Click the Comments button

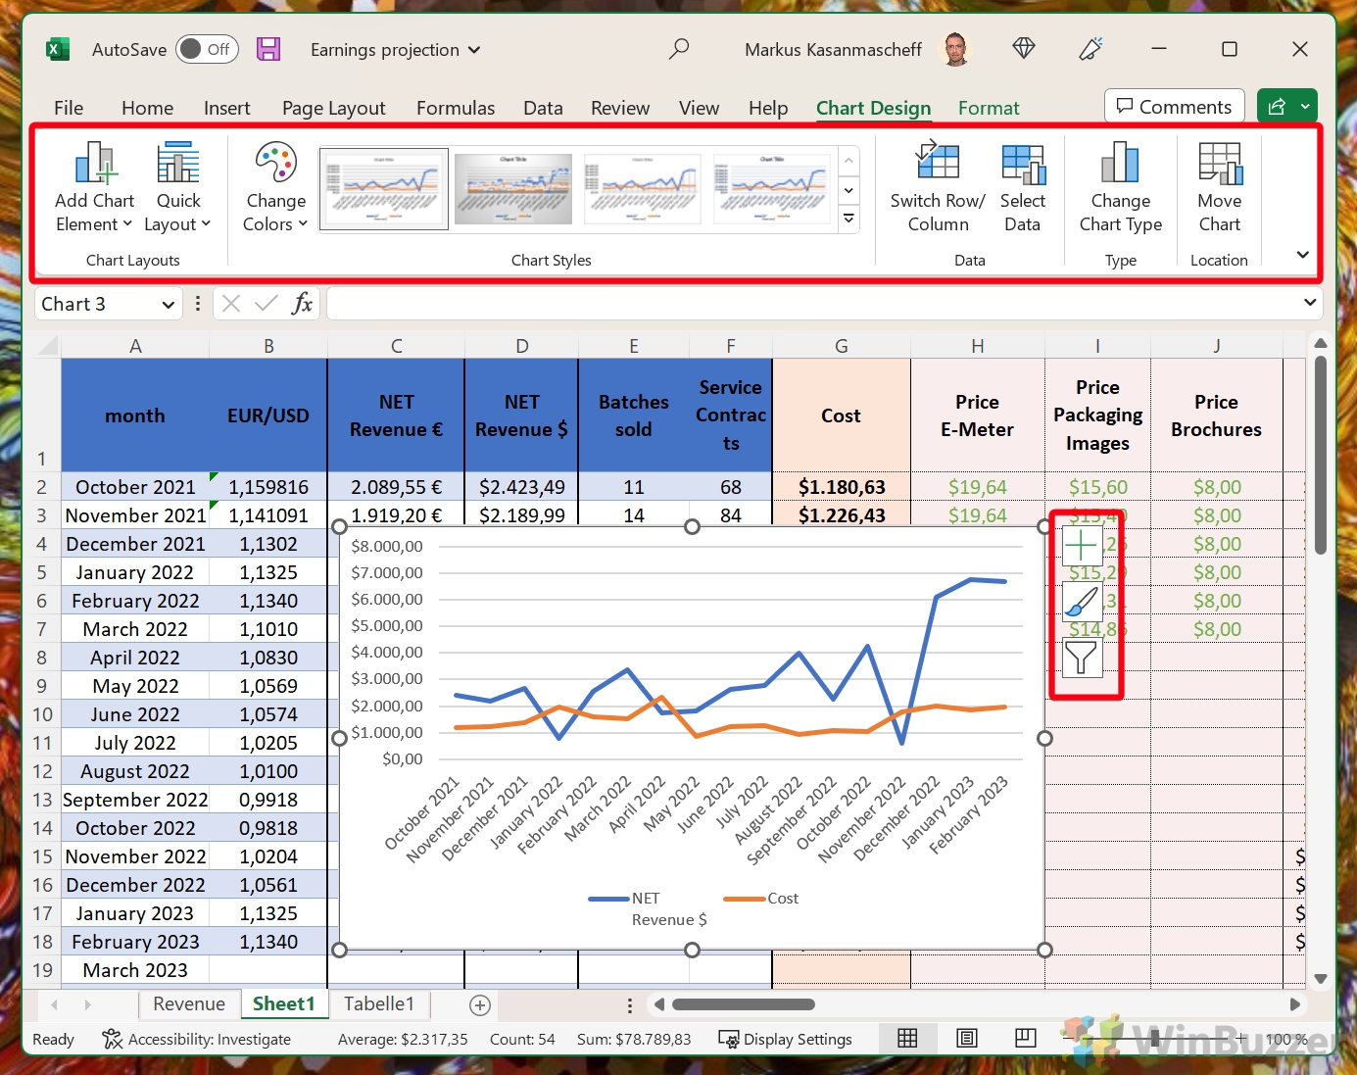click(x=1174, y=107)
